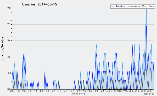This screenshot has height=96, width=157.
Task: Click the Bots legend entry
Action: pyautogui.click(x=149, y=6)
